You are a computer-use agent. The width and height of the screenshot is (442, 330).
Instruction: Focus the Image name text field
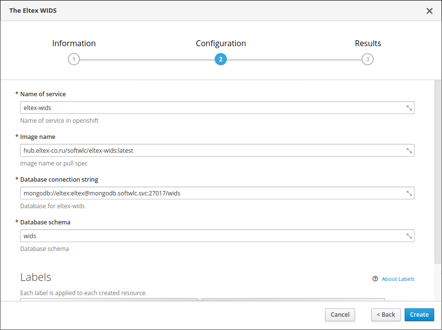click(211, 151)
